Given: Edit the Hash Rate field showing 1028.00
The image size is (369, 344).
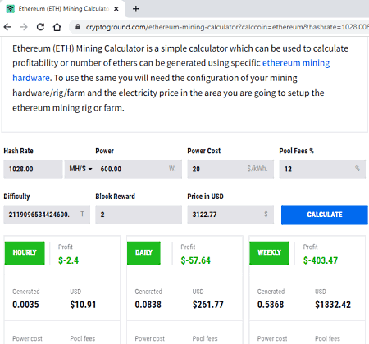Looking at the screenshot, I should pyautogui.click(x=33, y=169).
